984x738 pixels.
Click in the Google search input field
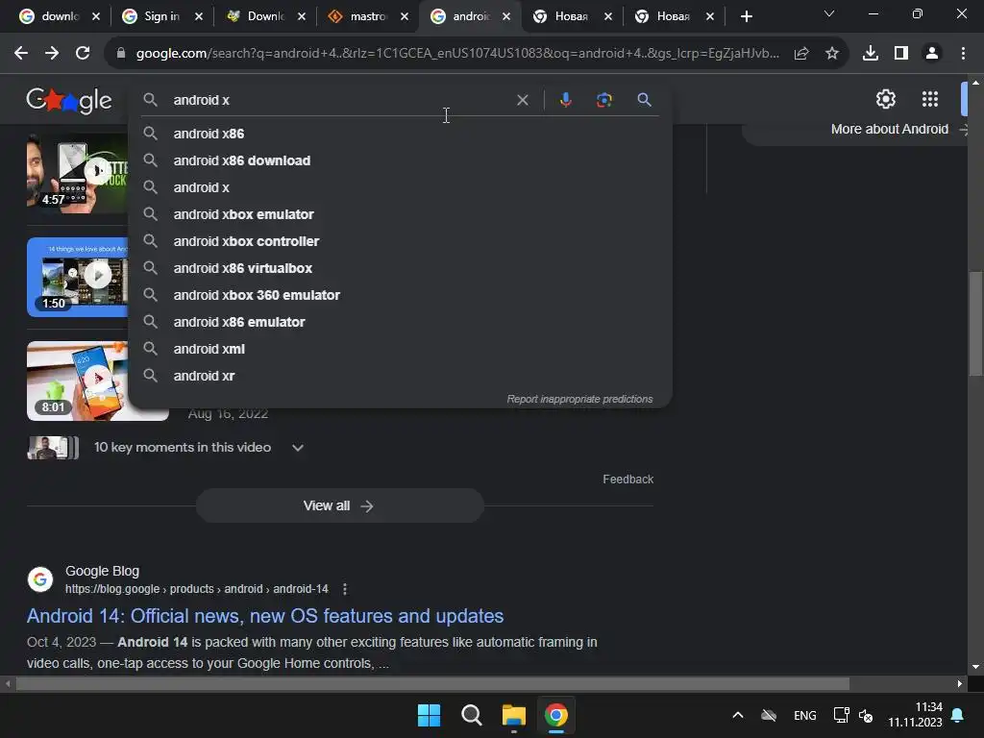click(339, 100)
